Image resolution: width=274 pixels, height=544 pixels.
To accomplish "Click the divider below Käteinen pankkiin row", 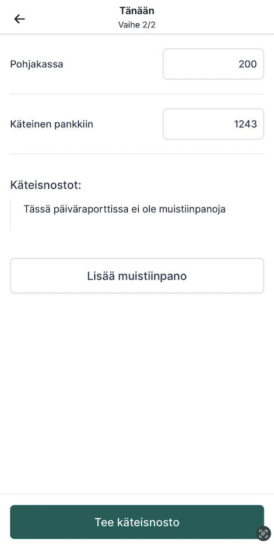I will point(137,154).
